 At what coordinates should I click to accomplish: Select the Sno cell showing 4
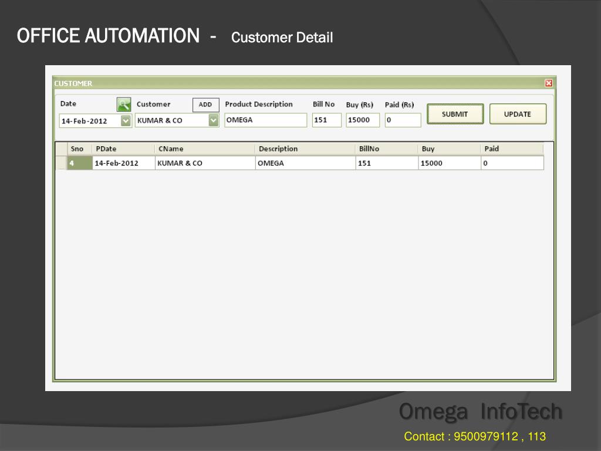[x=80, y=163]
